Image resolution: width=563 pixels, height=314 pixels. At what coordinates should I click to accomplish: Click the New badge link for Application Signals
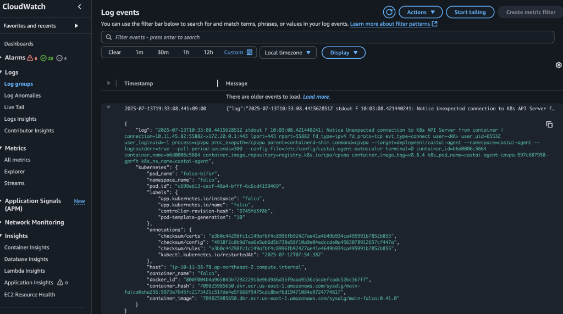tap(79, 201)
